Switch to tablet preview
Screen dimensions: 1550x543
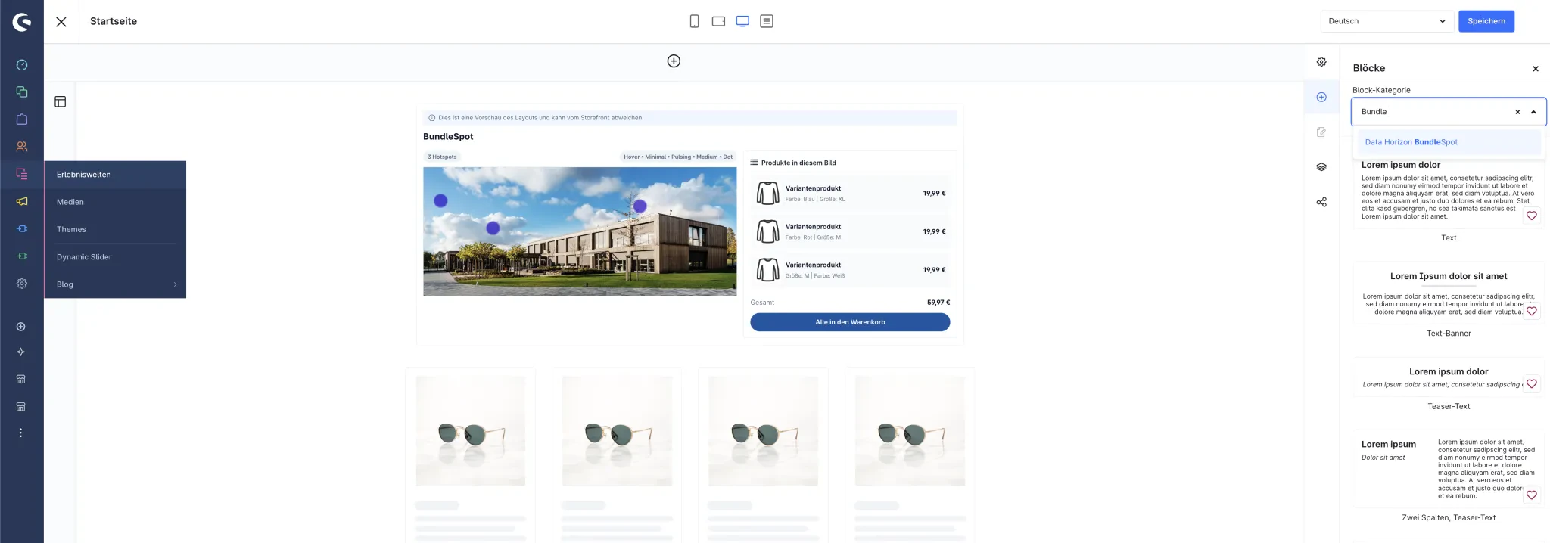718,21
